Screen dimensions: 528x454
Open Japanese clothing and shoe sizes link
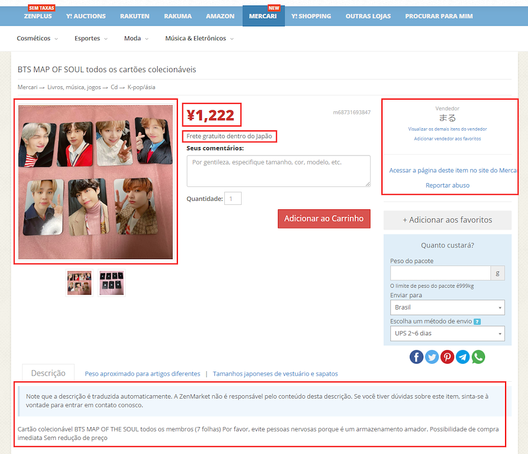pyautogui.click(x=275, y=374)
